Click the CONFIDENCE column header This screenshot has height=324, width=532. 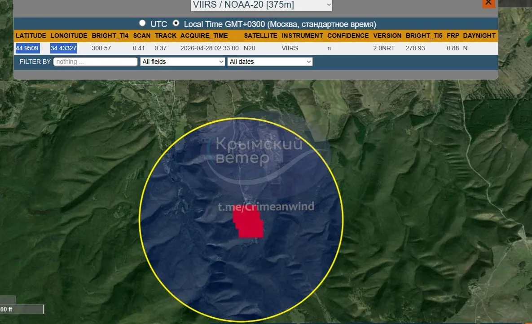tap(348, 36)
